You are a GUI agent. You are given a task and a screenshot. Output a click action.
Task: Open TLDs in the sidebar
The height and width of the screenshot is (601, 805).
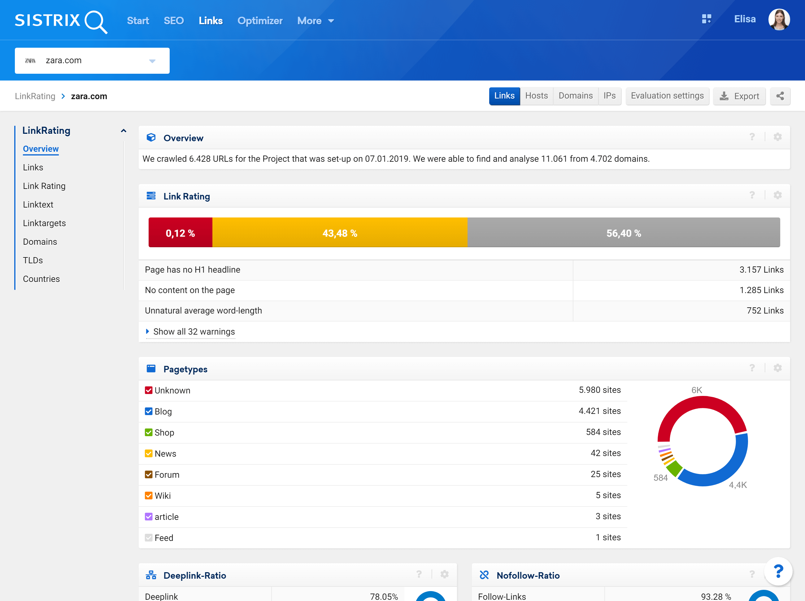click(33, 260)
